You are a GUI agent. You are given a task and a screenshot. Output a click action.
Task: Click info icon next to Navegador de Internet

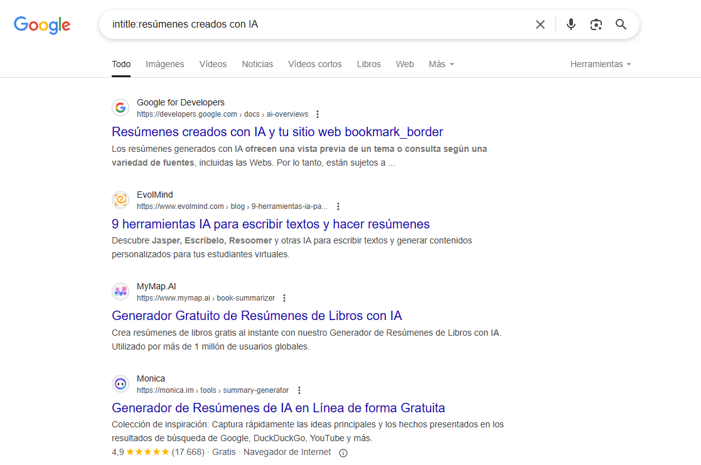pyautogui.click(x=343, y=453)
